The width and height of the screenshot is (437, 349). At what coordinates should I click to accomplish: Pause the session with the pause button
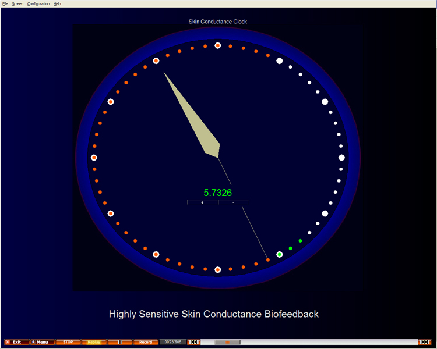point(120,342)
